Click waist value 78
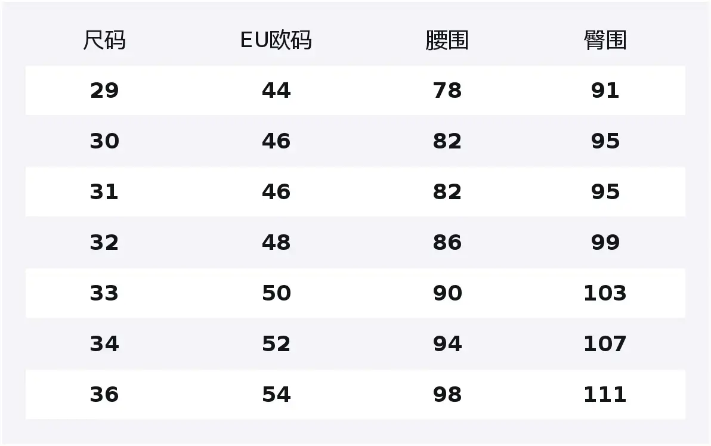Screen dimensions: 711x446 tap(447, 91)
